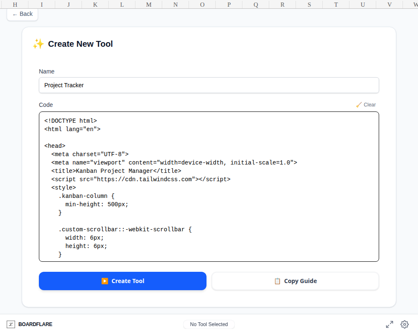Click the meta viewport code line
This screenshot has width=418, height=334.
point(174,162)
